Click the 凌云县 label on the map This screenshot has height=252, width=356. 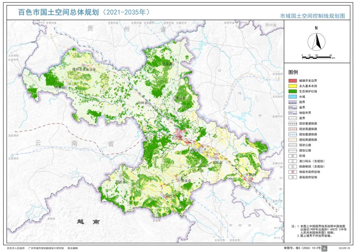point(181,98)
